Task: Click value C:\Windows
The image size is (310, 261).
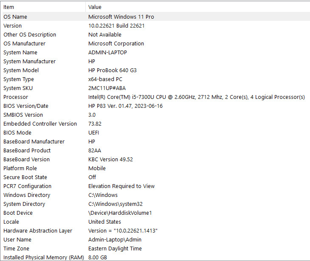Action: tap(103, 195)
